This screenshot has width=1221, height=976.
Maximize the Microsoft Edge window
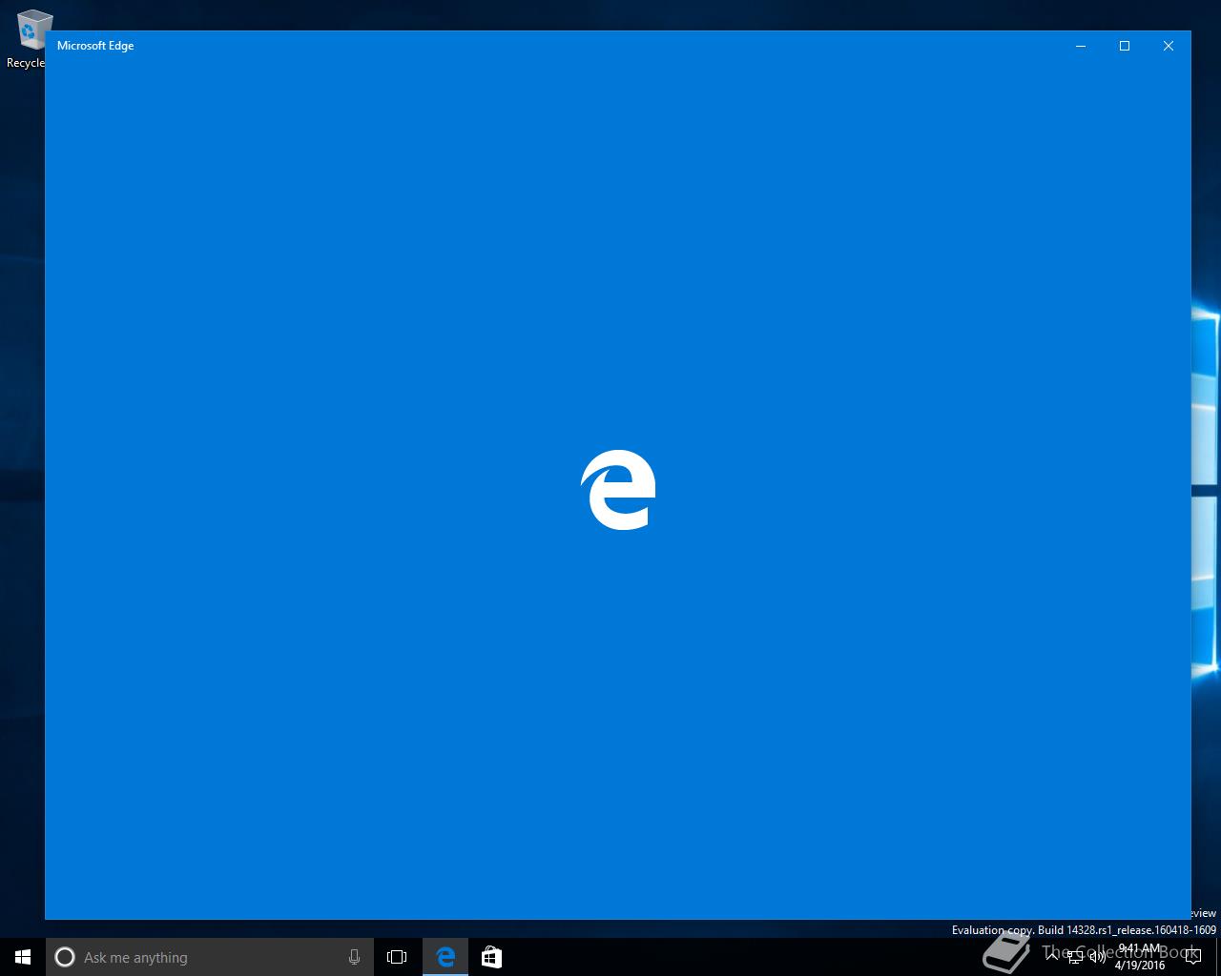click(1125, 46)
